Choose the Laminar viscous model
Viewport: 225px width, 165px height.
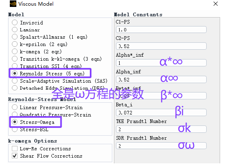[x=15, y=30]
